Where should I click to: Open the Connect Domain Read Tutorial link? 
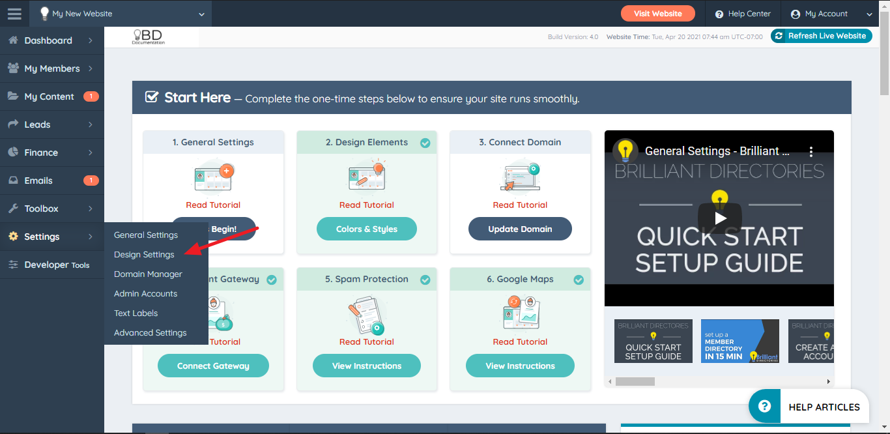pyautogui.click(x=520, y=205)
